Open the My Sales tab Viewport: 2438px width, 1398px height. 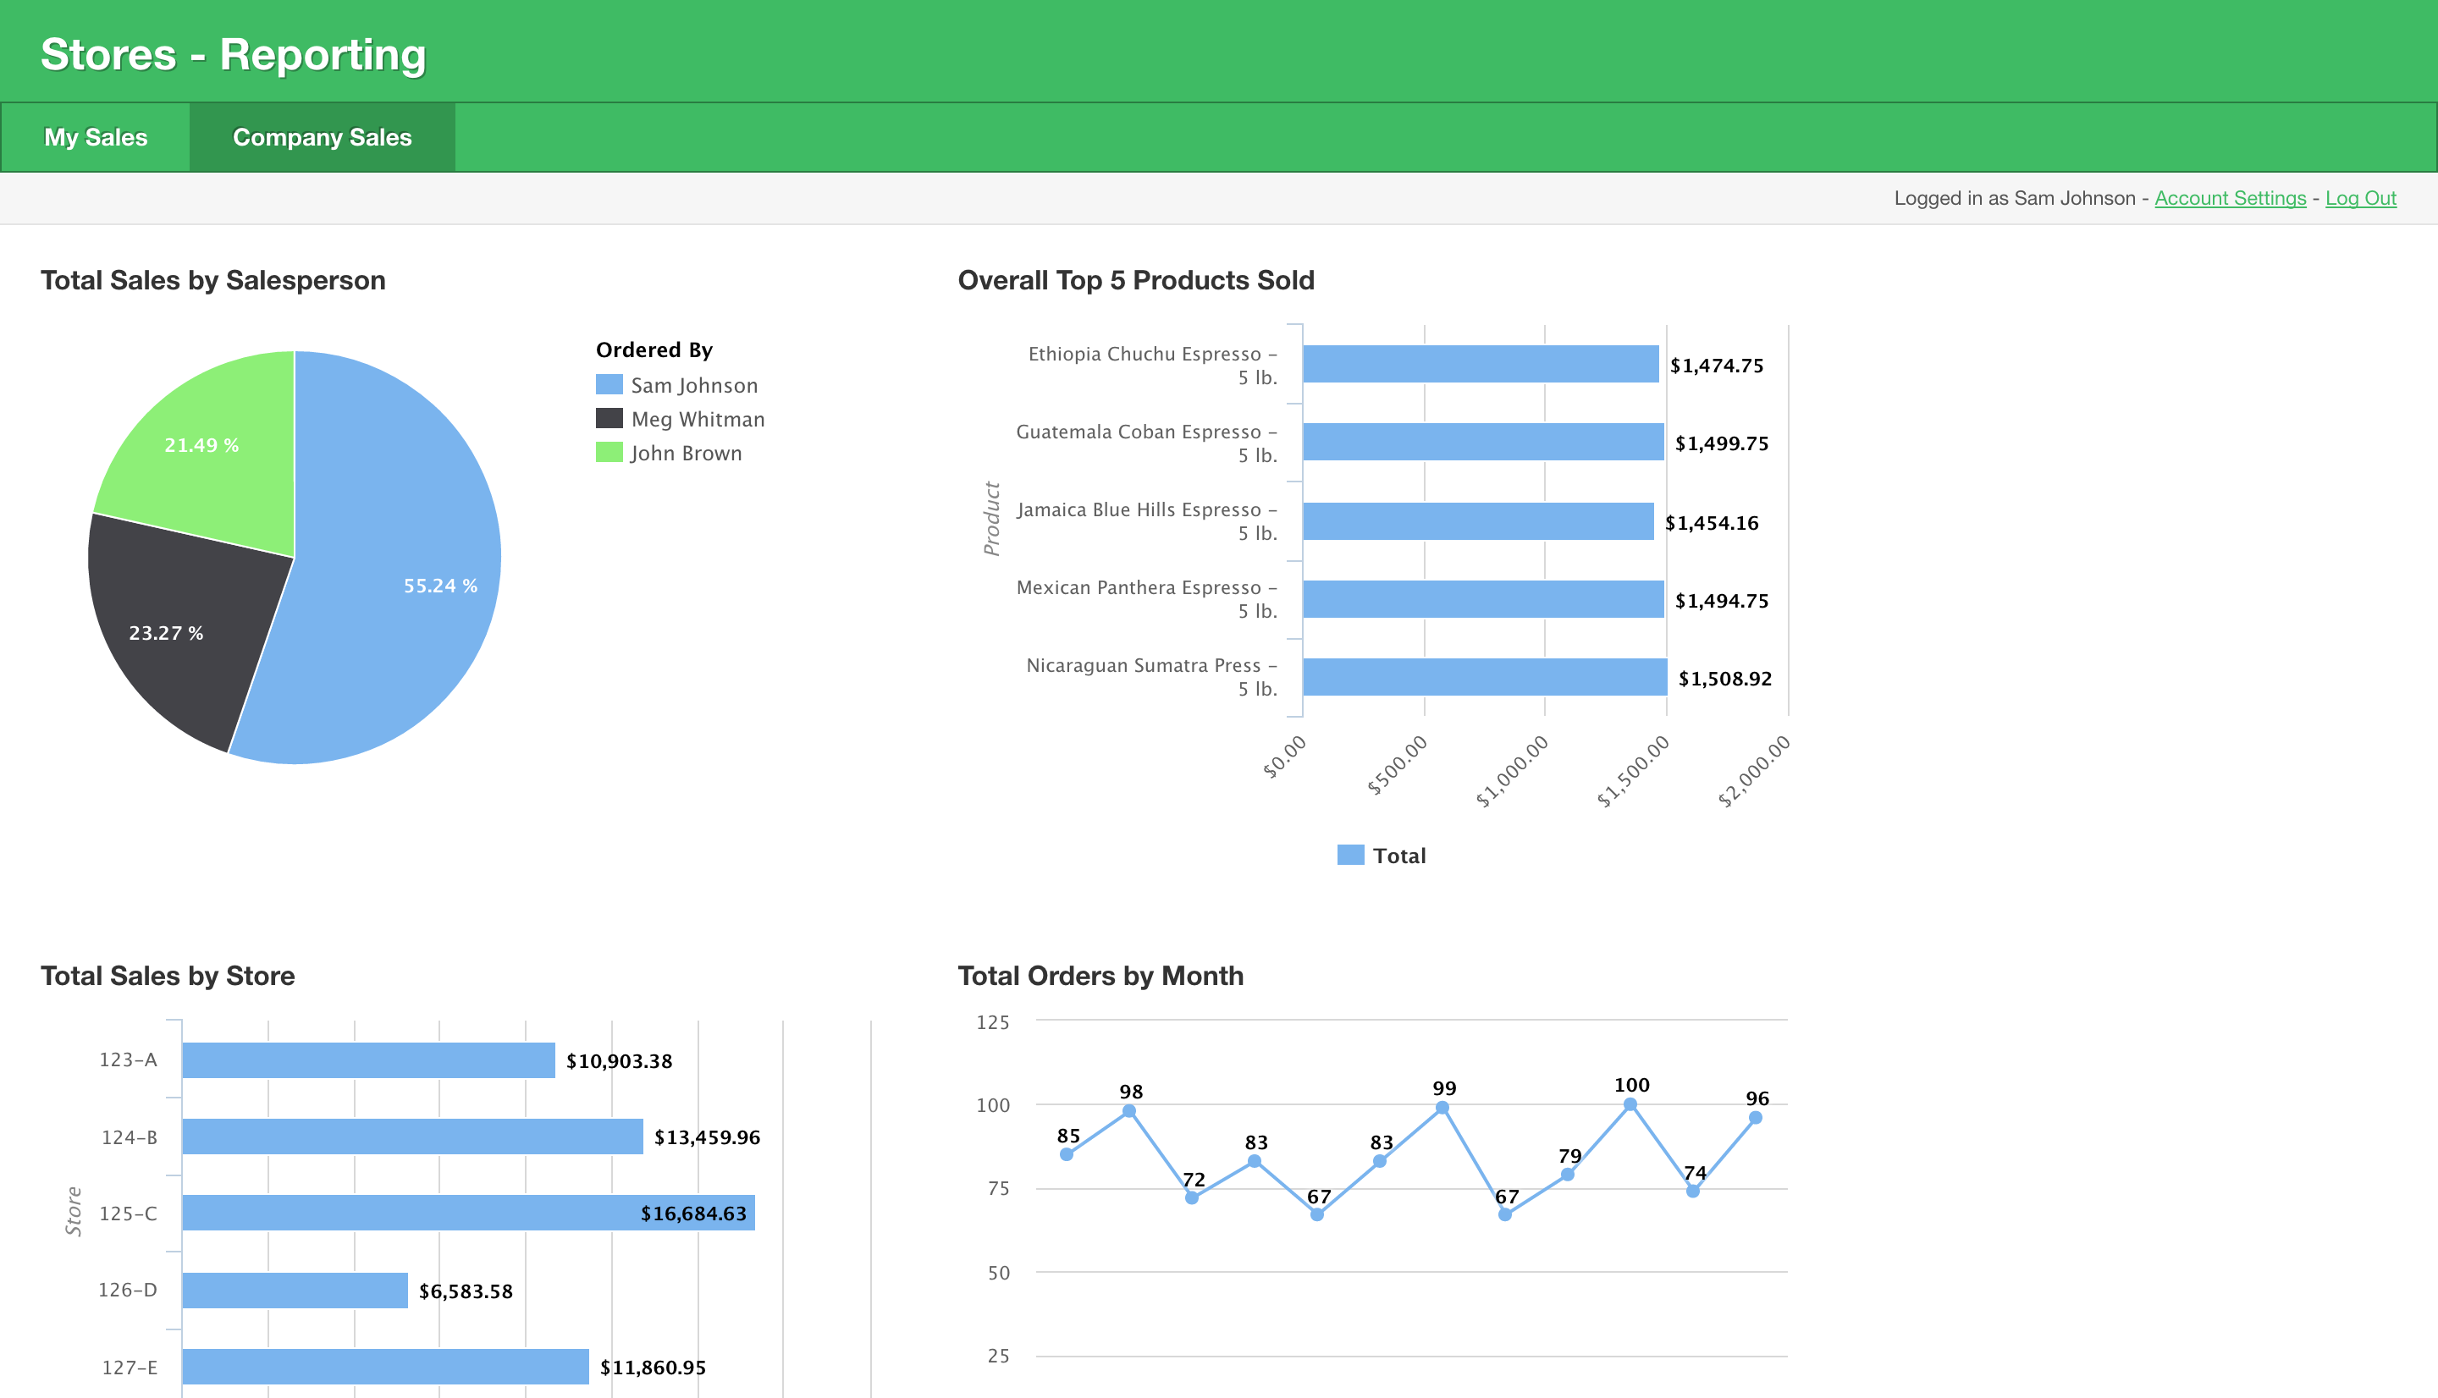click(95, 137)
